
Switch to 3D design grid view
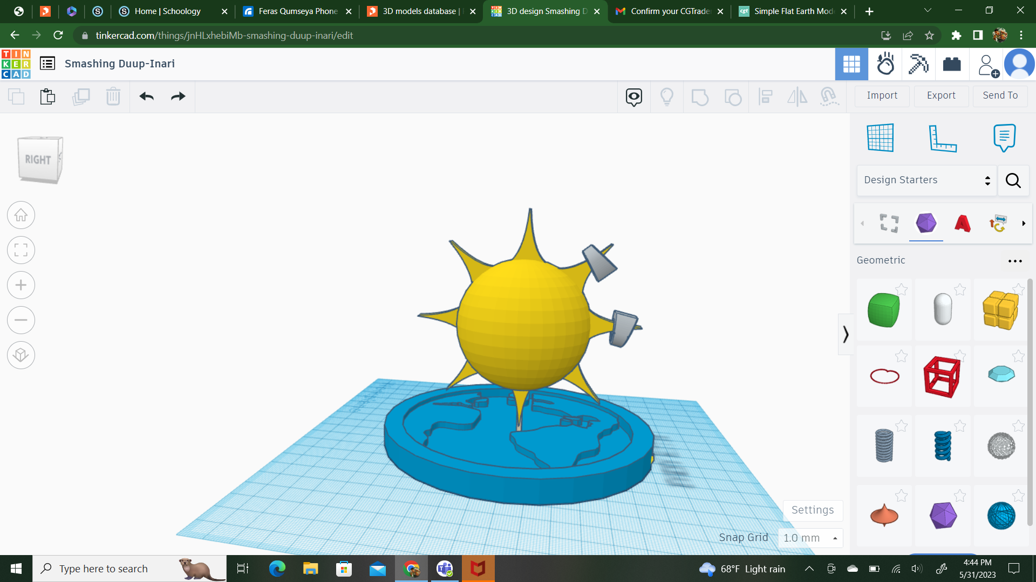(851, 64)
